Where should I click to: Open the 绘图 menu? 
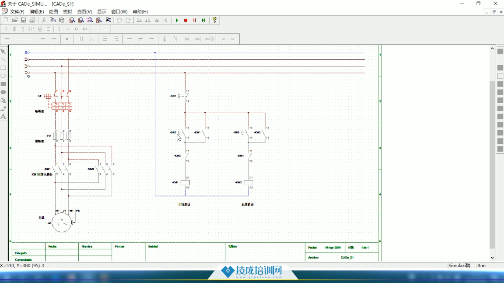point(53,11)
